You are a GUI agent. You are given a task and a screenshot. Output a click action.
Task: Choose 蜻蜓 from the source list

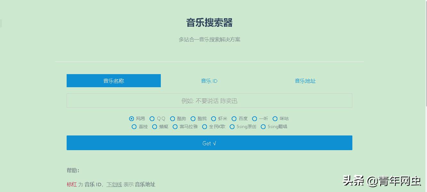point(154,127)
